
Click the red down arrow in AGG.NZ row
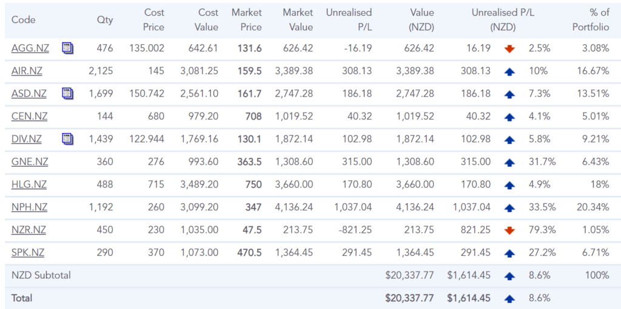509,49
